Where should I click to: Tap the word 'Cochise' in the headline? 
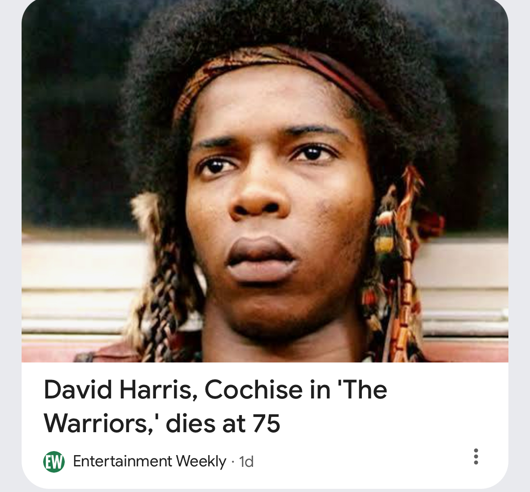253,389
